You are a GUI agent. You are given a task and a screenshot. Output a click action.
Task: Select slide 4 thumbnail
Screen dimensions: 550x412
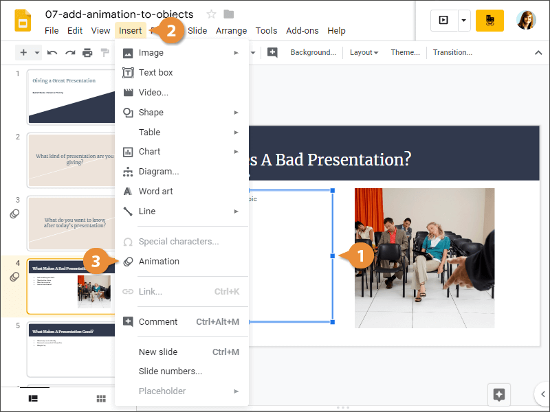[71, 286]
